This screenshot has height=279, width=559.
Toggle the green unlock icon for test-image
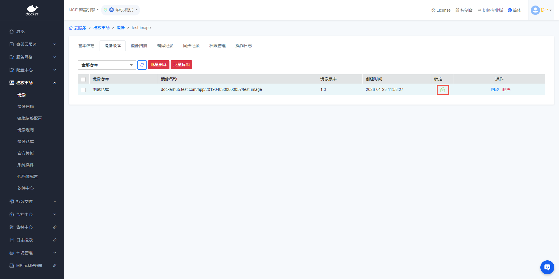tap(443, 90)
